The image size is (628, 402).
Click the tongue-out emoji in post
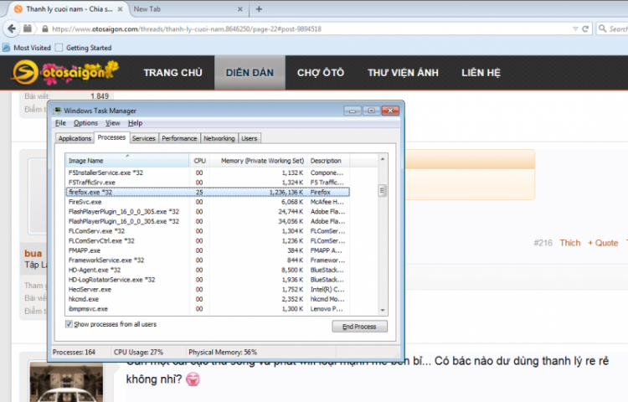193,379
